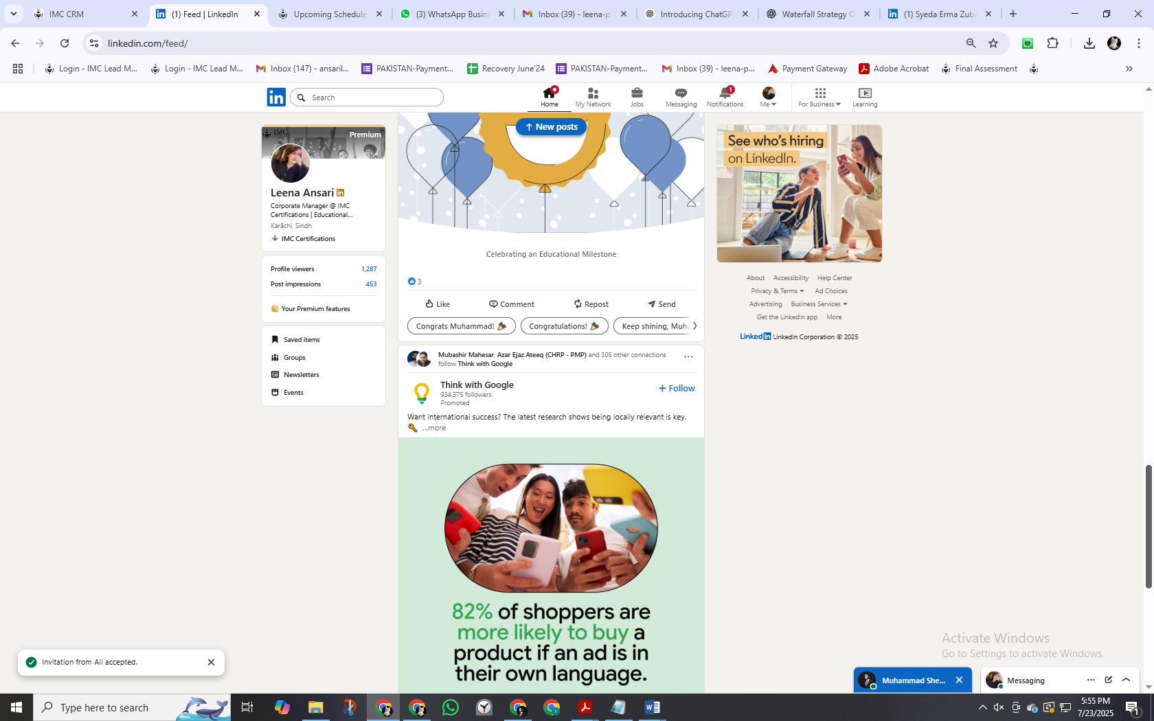Switch to Upcoming Schedule tab
1154x721 pixels.
click(x=330, y=14)
